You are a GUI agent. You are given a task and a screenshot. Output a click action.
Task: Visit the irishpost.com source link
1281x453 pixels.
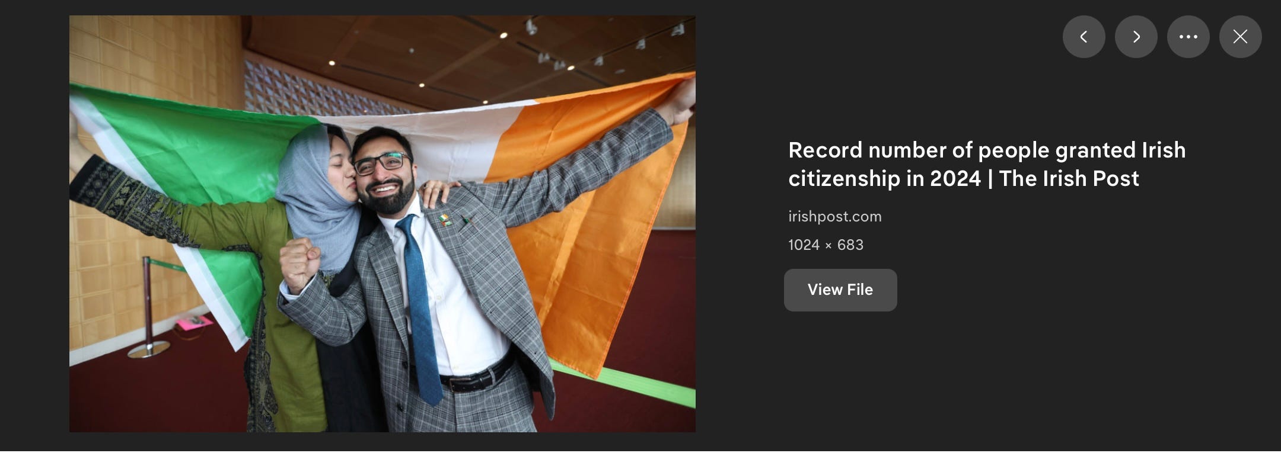pyautogui.click(x=835, y=216)
